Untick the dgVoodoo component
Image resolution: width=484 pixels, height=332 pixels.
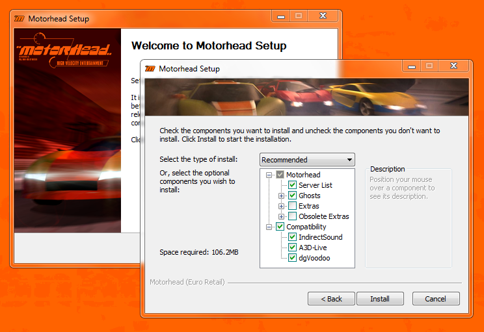pos(293,258)
